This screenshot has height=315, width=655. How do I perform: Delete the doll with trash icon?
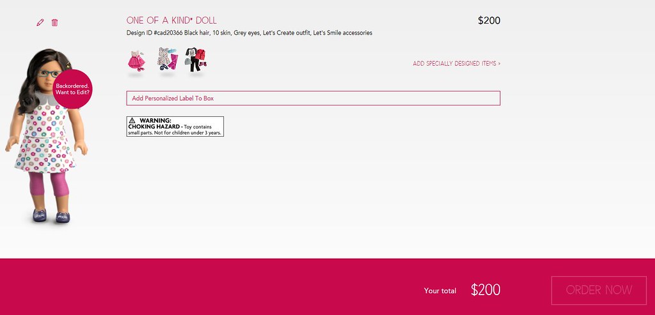(x=54, y=22)
